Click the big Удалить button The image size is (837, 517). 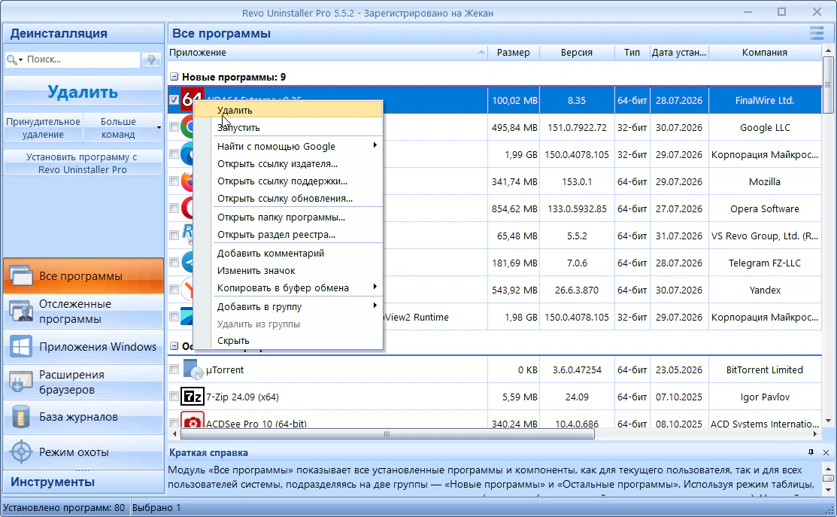point(83,91)
